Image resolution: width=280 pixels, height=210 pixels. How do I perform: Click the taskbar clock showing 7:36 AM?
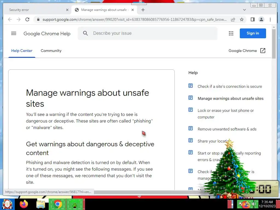click(x=267, y=204)
